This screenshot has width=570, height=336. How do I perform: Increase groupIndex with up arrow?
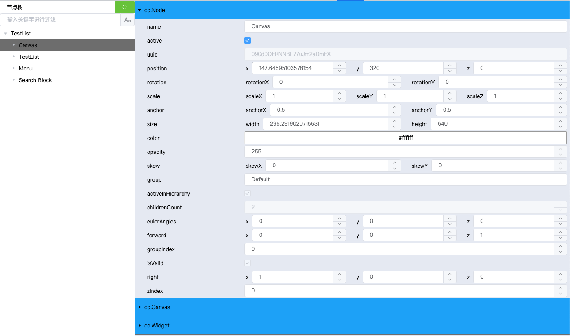click(561, 246)
